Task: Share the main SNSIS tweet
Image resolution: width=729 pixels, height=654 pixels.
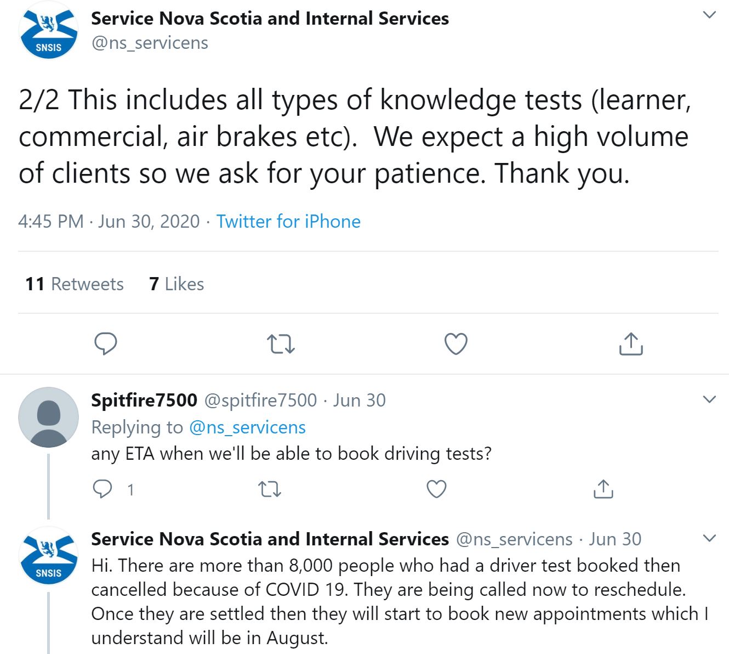Action: tap(631, 344)
